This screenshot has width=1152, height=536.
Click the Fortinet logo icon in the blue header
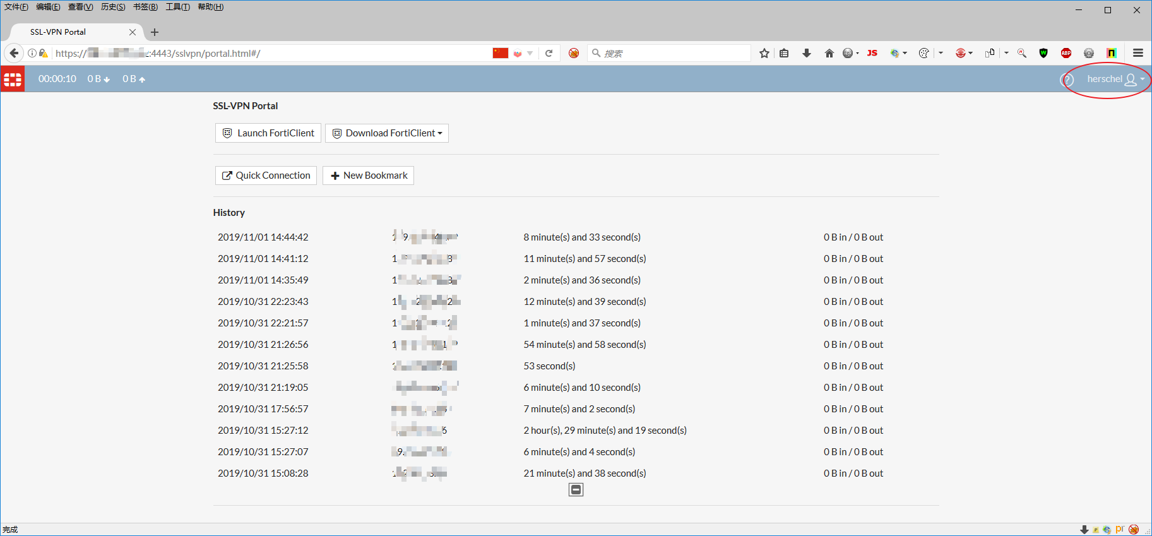pyautogui.click(x=13, y=79)
